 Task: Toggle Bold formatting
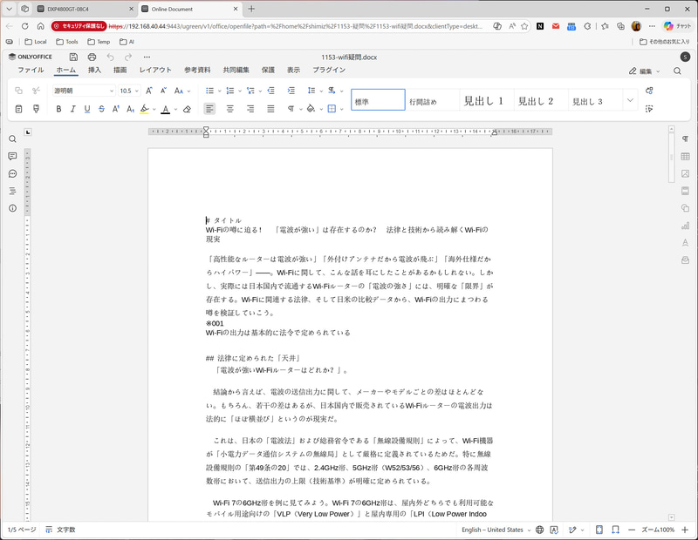[x=58, y=109]
